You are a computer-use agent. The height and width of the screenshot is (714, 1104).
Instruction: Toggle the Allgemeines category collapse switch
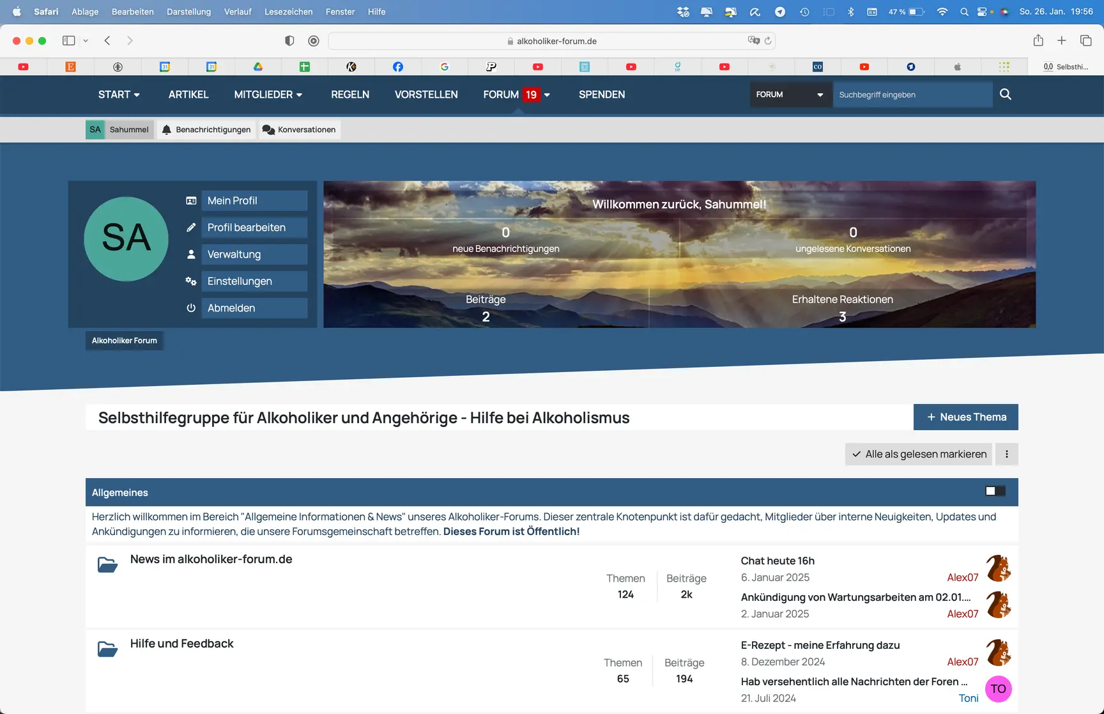tap(995, 491)
